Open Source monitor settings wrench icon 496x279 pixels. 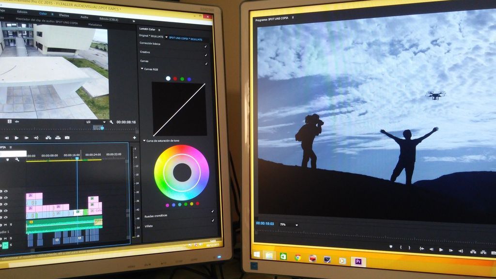pos(111,122)
